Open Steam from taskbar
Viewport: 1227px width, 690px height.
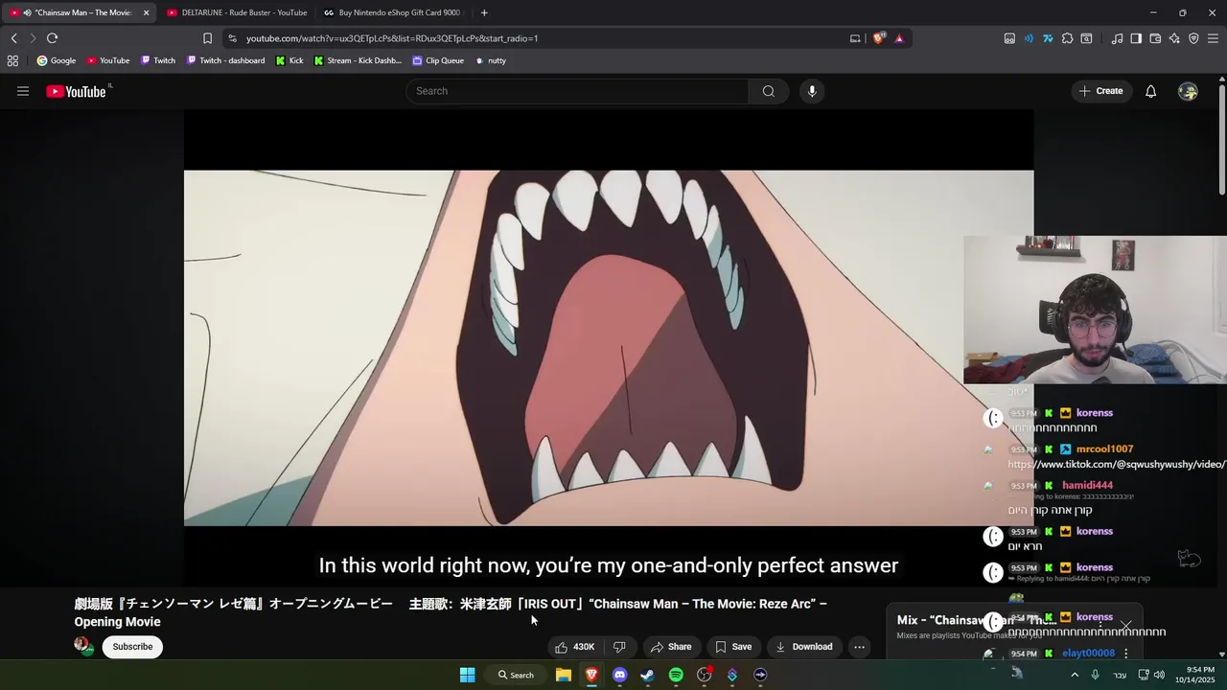pos(647,675)
